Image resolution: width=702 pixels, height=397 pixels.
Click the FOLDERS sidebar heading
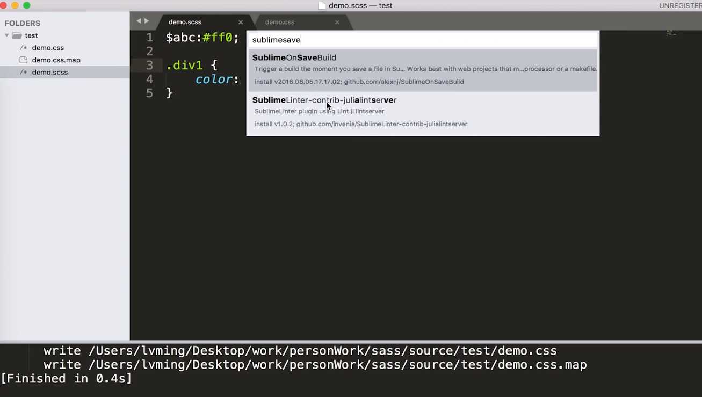[x=23, y=23]
